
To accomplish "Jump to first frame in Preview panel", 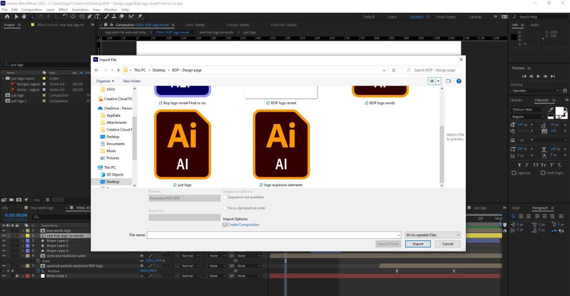I will tap(524, 76).
